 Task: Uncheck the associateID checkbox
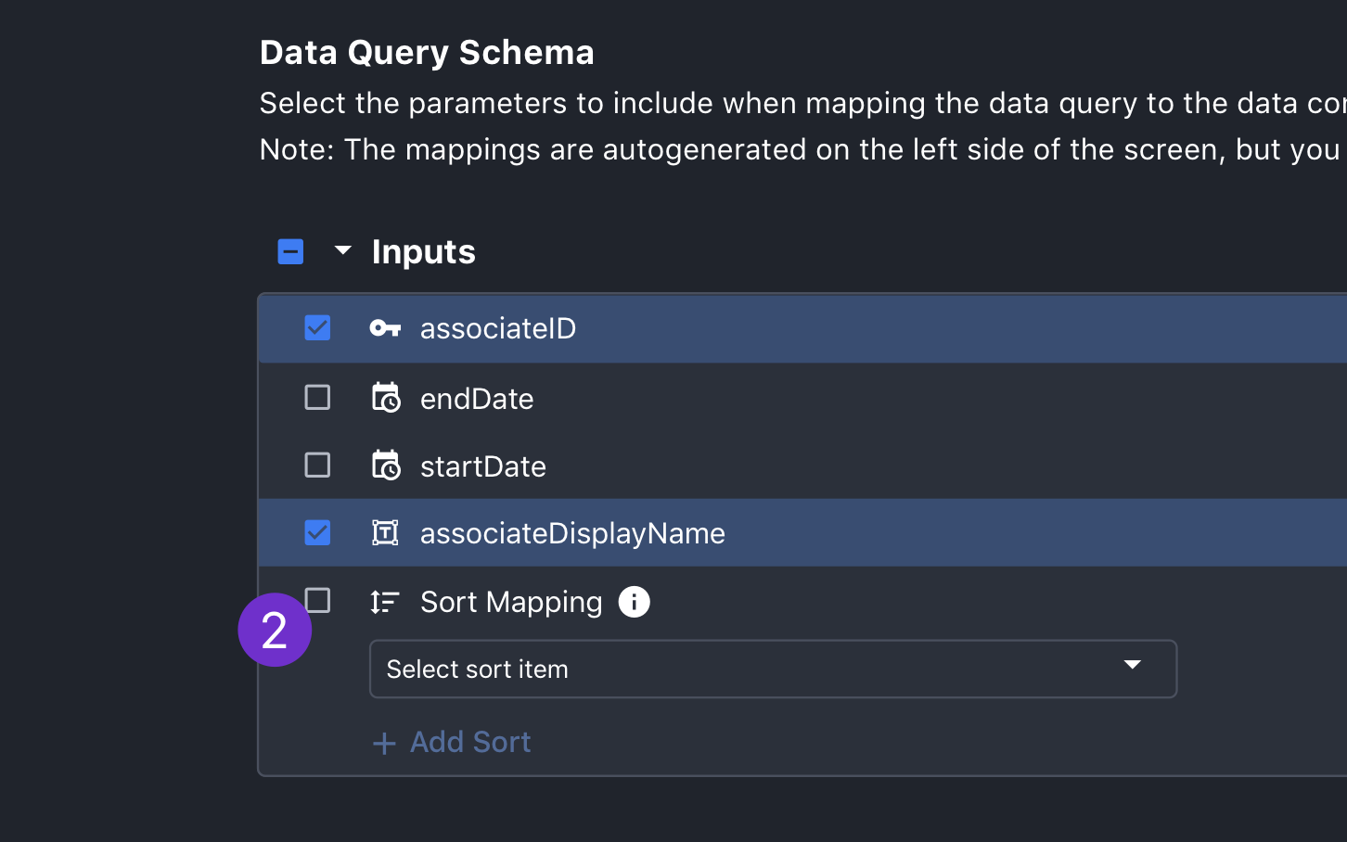317,327
